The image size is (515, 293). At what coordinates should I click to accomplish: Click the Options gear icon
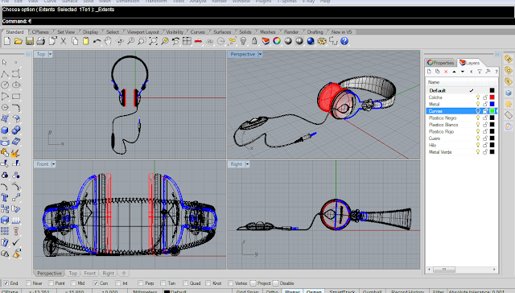[322, 41]
